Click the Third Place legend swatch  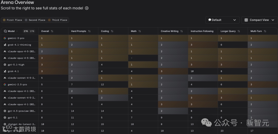click(49, 20)
